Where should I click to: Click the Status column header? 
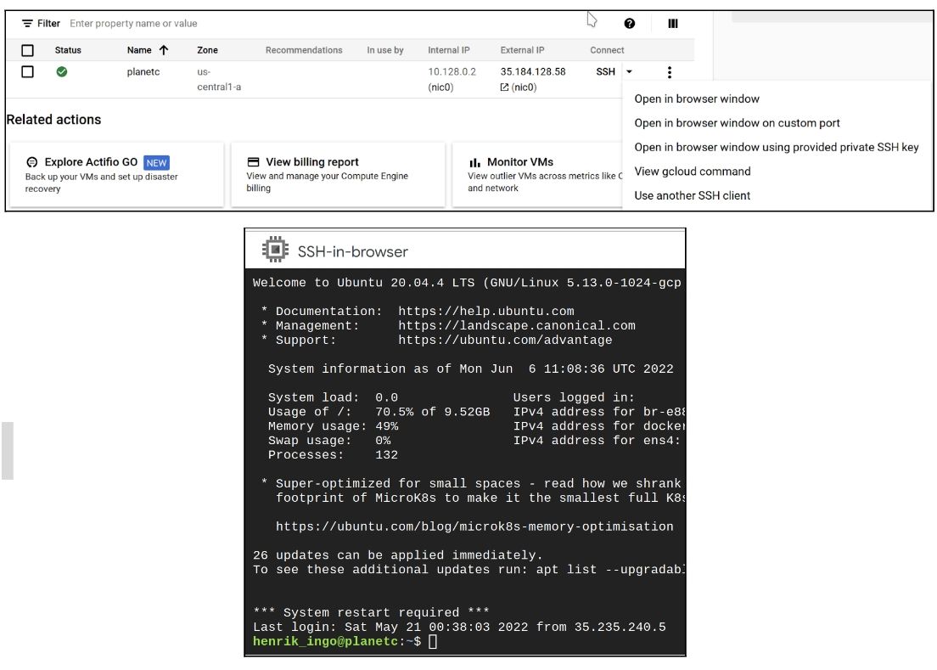click(68, 50)
